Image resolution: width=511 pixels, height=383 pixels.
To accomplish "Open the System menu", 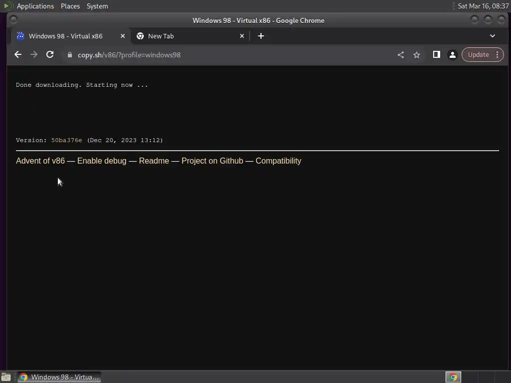I will (x=97, y=6).
